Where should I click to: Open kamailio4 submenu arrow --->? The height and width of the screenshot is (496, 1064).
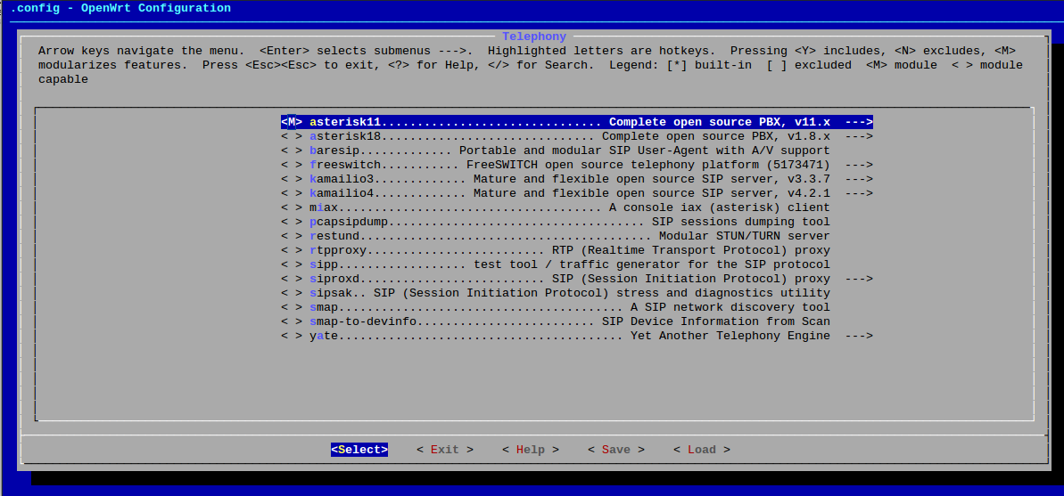point(858,193)
